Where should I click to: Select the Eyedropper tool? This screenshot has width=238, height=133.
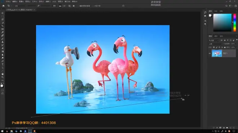(x=3, y=32)
